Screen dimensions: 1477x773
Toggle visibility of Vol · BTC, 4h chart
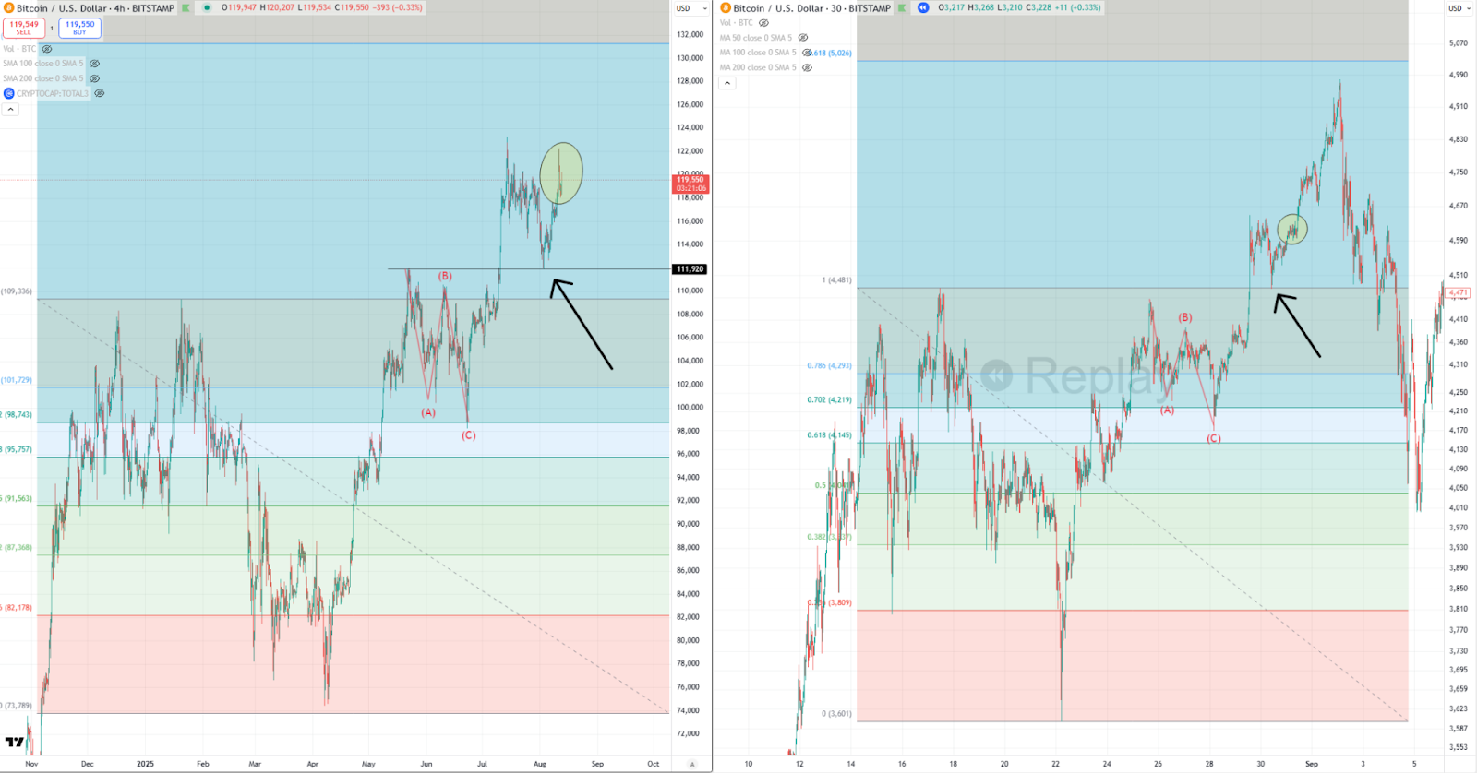click(x=47, y=49)
